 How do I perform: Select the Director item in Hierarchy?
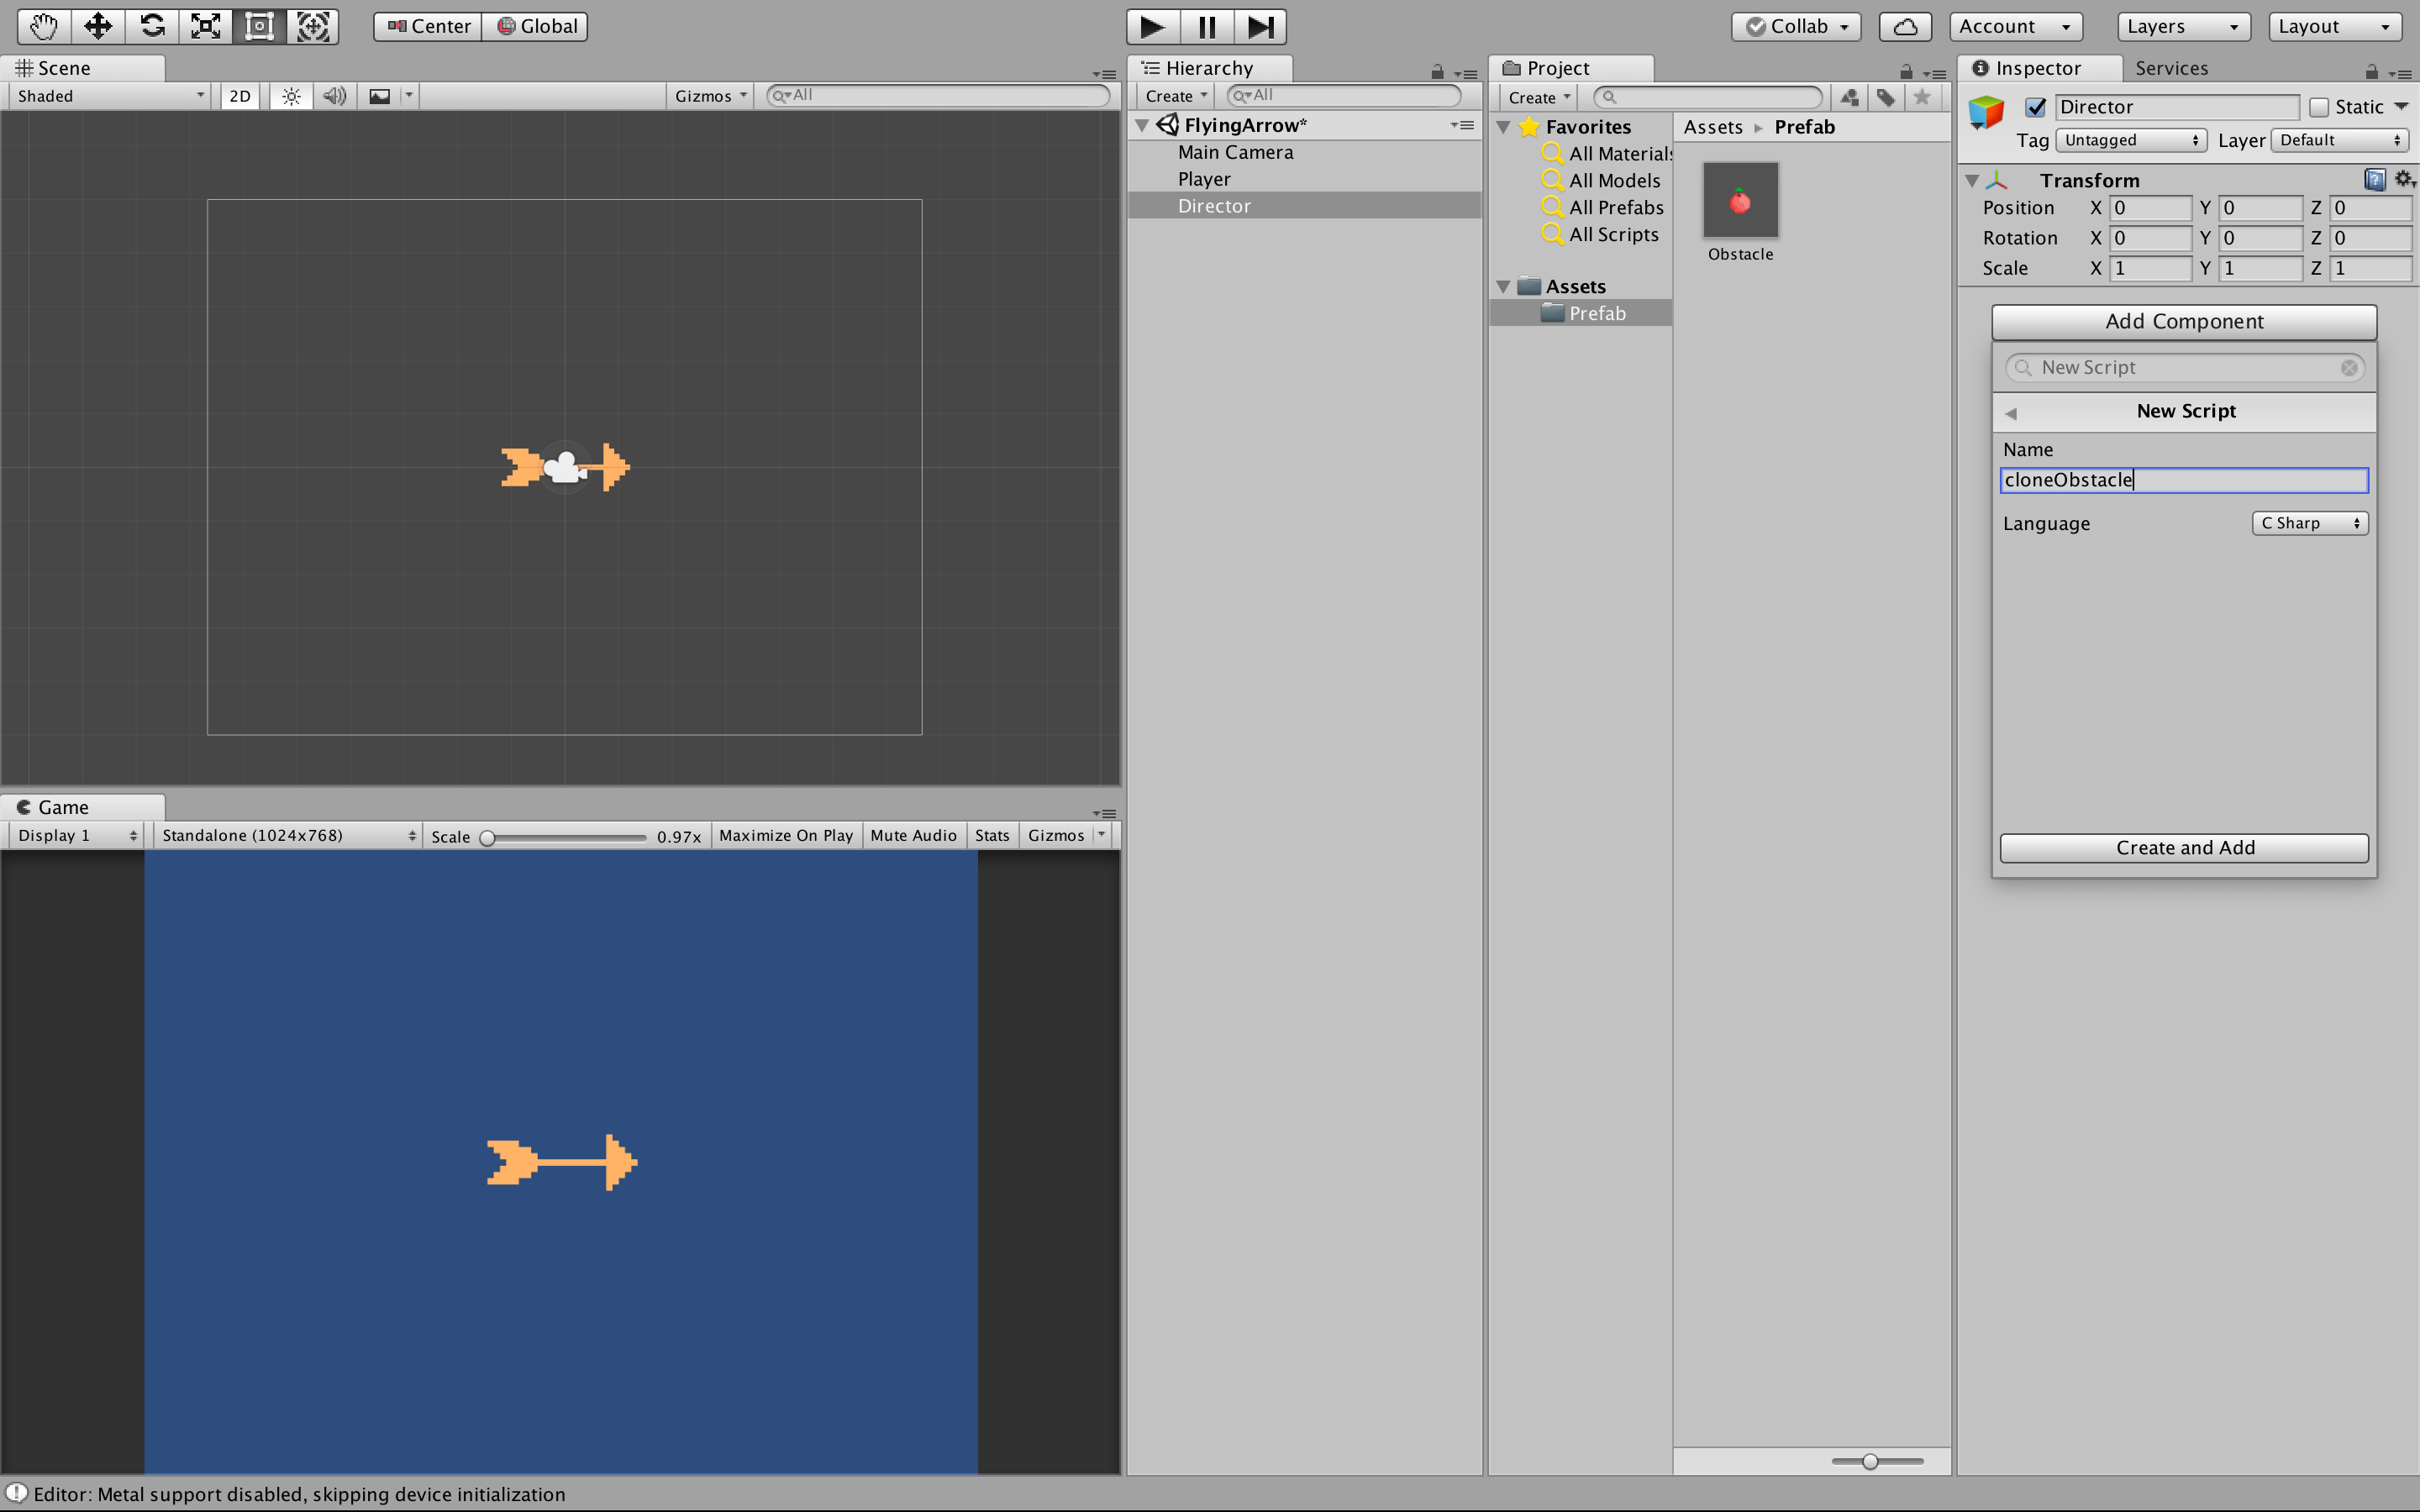(1214, 204)
